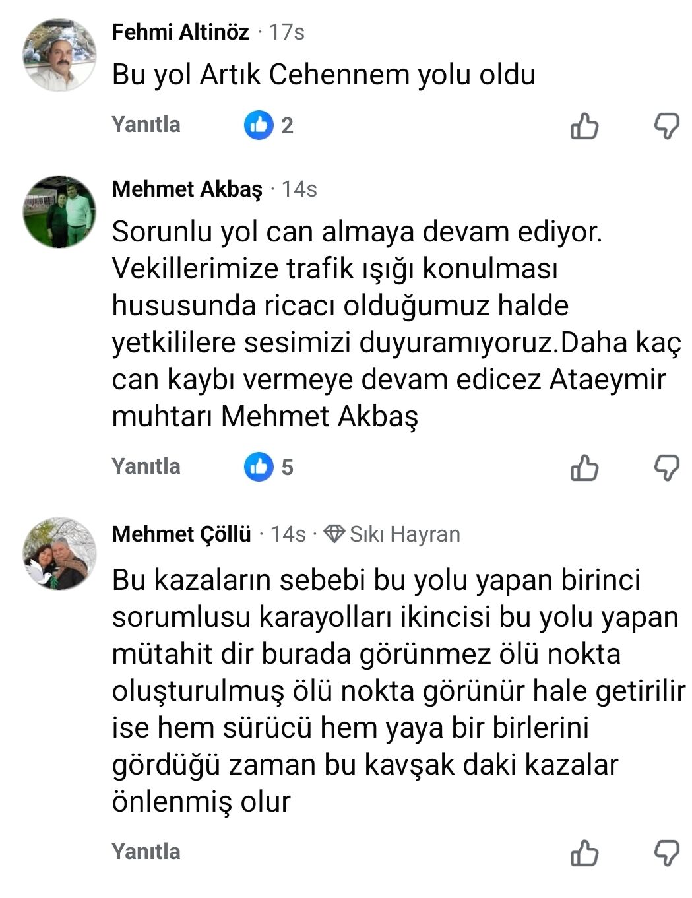Click the thumbs down icon on Fehmi's comment
Image resolution: width=692 pixels, height=898 pixels.
point(666,125)
